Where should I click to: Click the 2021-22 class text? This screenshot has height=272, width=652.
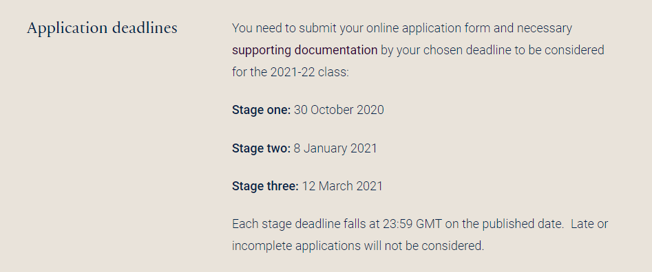[x=309, y=72]
